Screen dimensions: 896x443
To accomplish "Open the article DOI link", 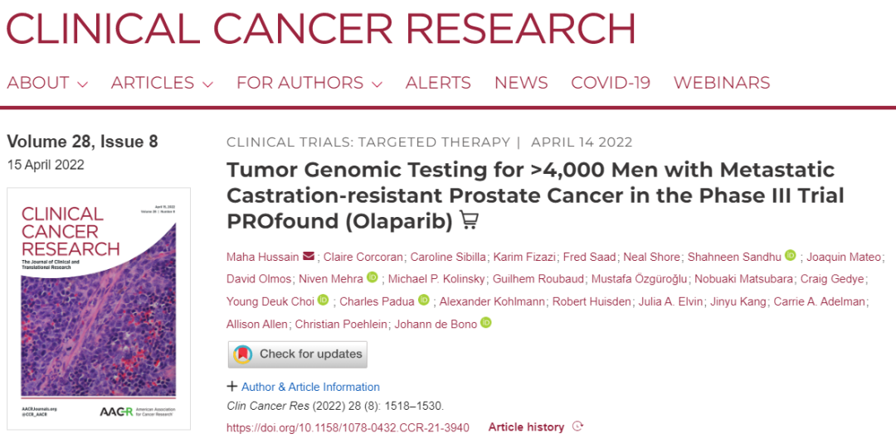I will point(348,427).
